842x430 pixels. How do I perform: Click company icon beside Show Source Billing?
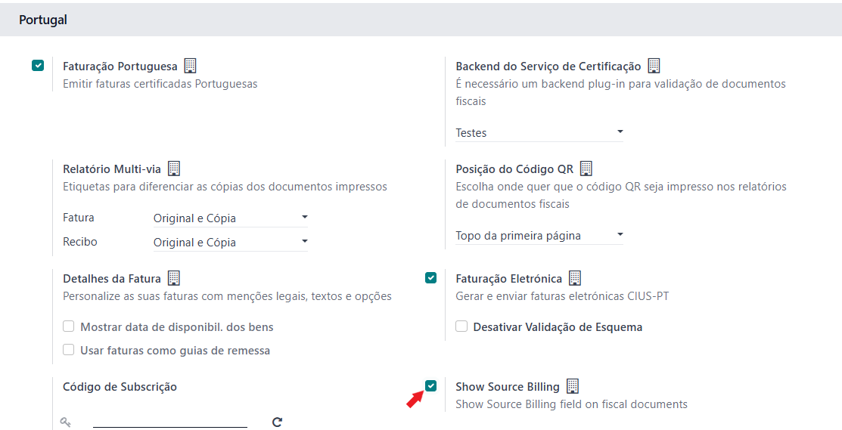click(573, 386)
